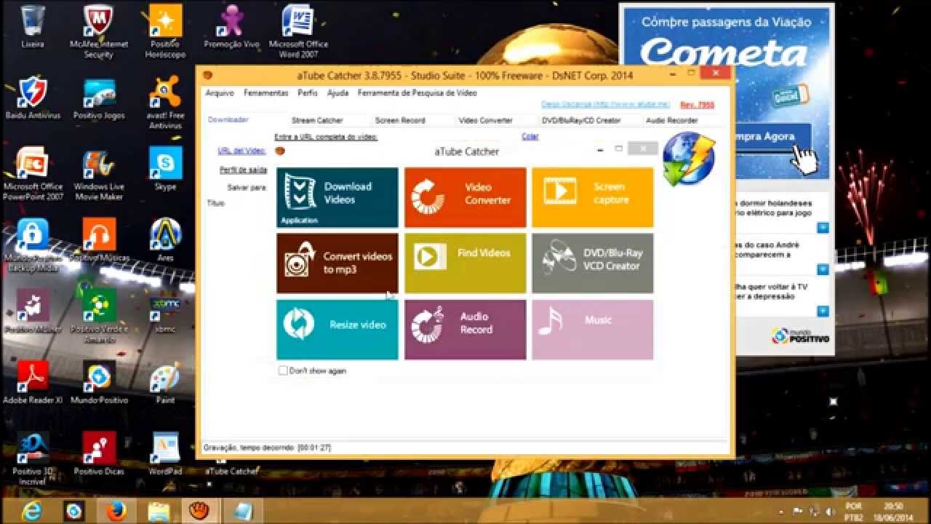Launch the Screen capture tile

coord(593,197)
